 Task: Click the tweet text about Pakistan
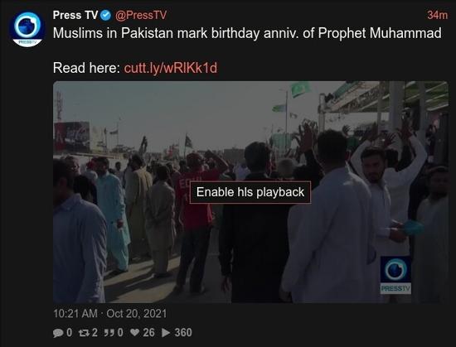coord(247,33)
